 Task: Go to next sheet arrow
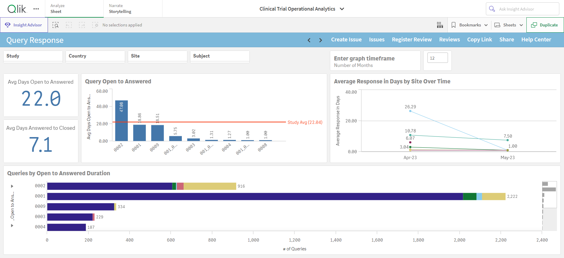320,40
